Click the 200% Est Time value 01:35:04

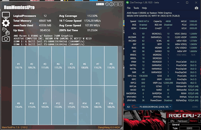[92, 30]
